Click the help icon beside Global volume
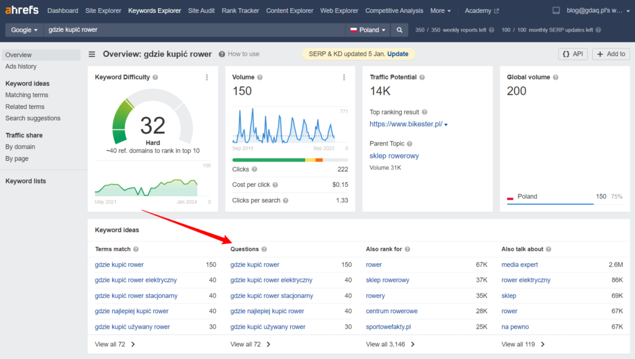 [555, 77]
